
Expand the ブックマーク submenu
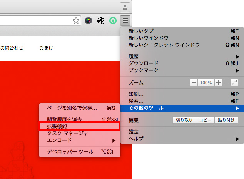pyautogui.click(x=182, y=70)
